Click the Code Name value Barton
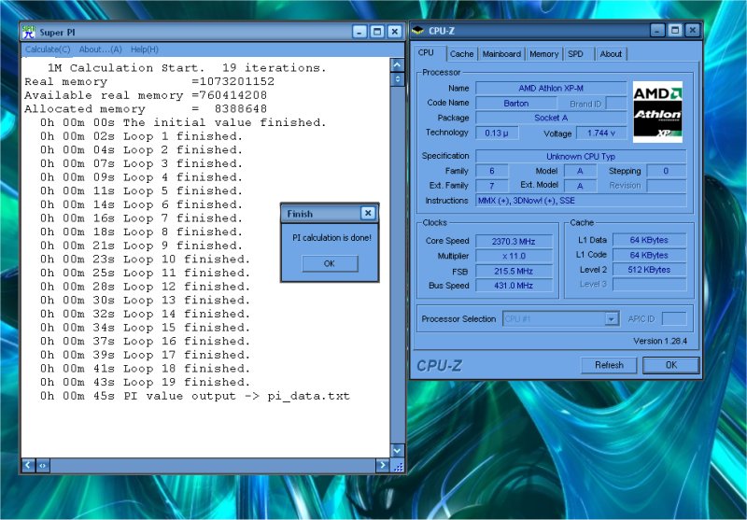The width and height of the screenshot is (747, 520). [516, 103]
